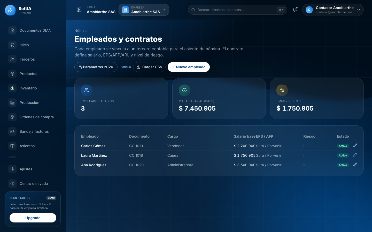Click the salary $ 3.500.000
Viewport: 372px width, 232px height.
coord(245,165)
